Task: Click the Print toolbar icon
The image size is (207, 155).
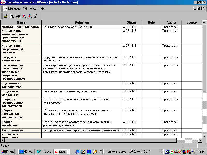Action: click(18, 16)
